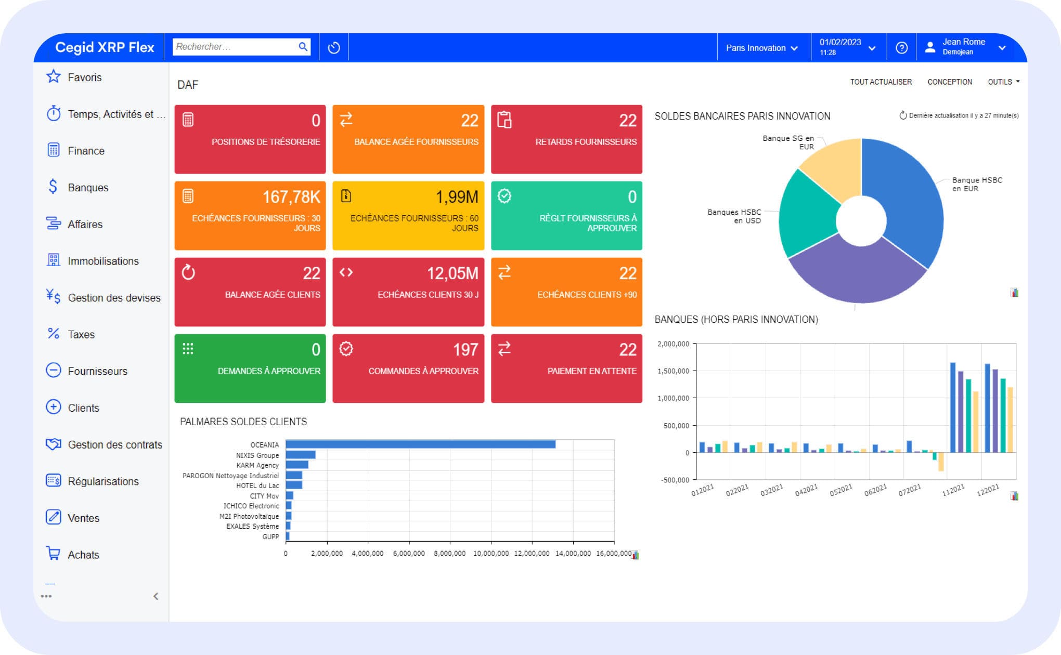Open CONCEPTION design mode

[950, 82]
